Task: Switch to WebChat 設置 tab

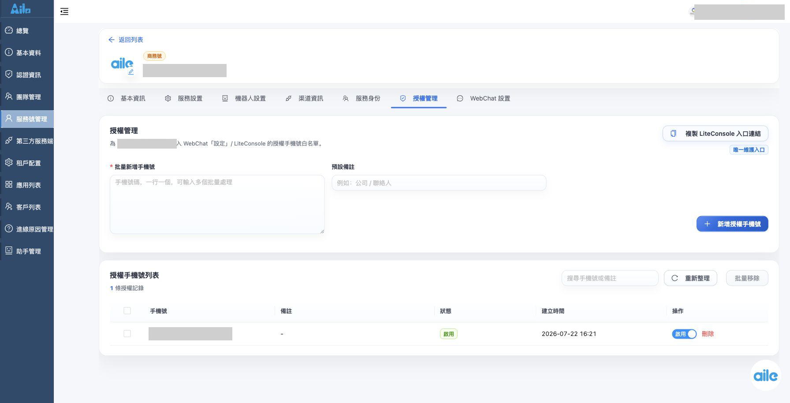Action: (484, 98)
